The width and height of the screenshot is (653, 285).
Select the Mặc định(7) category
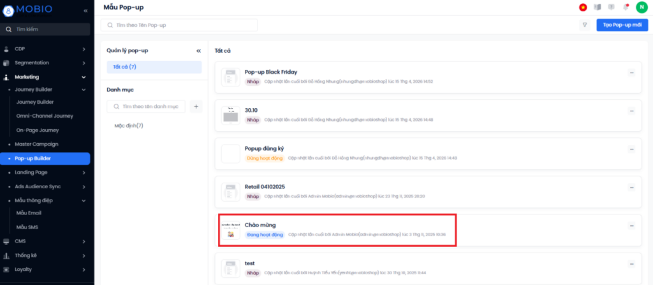(129, 126)
